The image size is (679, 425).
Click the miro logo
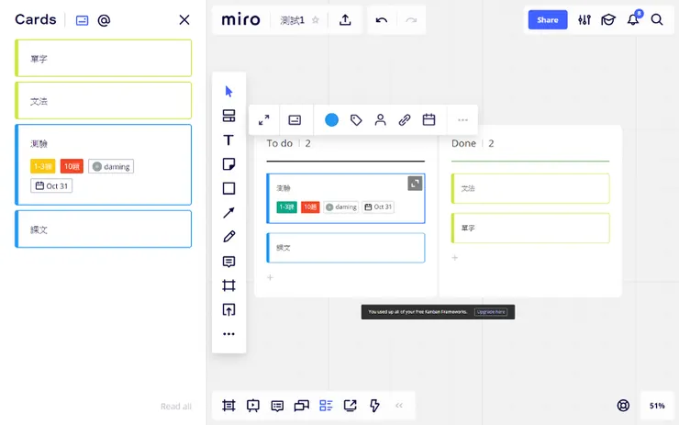point(240,20)
